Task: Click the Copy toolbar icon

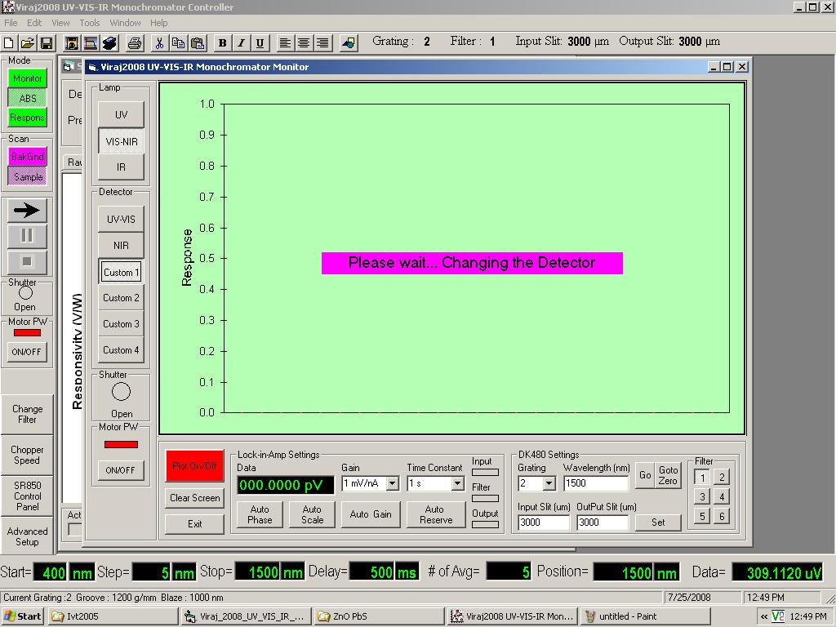Action: pyautogui.click(x=178, y=42)
